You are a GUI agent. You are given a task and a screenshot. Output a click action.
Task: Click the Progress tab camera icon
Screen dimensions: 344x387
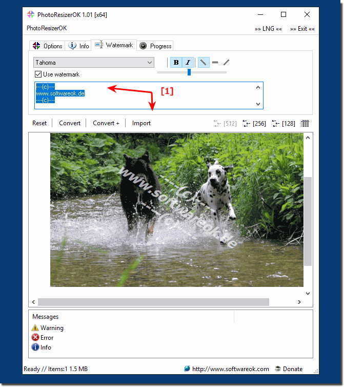[x=143, y=46]
